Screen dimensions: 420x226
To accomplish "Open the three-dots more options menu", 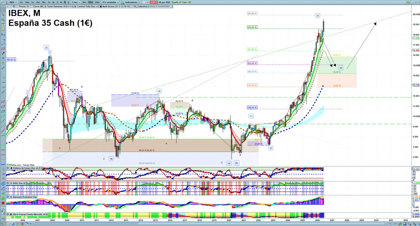I will point(3,219).
